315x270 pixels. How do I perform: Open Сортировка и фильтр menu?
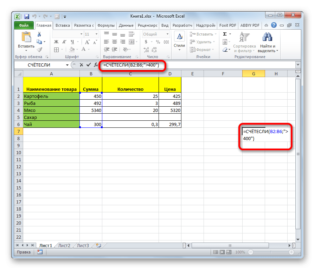tap(244, 42)
